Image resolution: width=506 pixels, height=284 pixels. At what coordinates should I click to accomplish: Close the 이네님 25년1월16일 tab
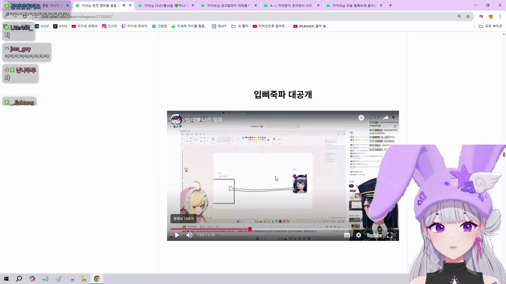coord(193,6)
